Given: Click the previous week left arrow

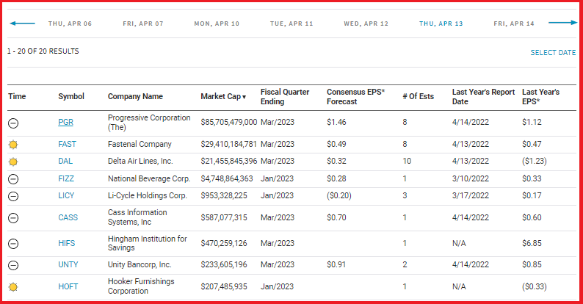Looking at the screenshot, I should click(x=22, y=23).
